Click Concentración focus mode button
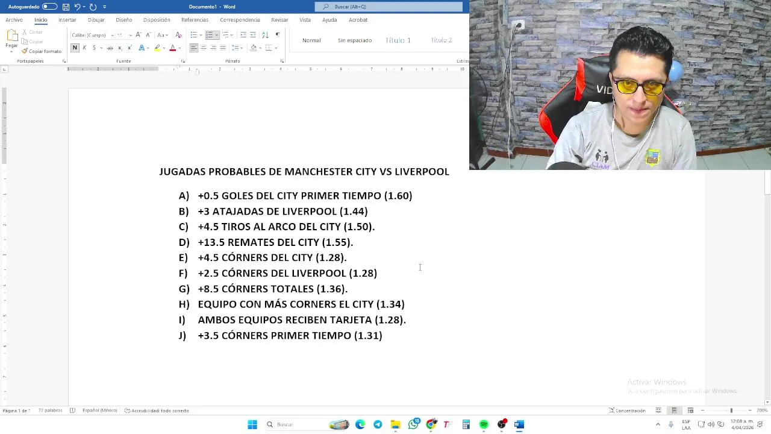Viewport: 771px width, 434px height. tap(627, 410)
